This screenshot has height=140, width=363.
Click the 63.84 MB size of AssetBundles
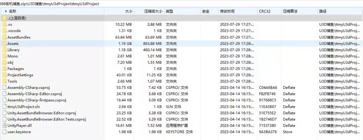click(123, 37)
